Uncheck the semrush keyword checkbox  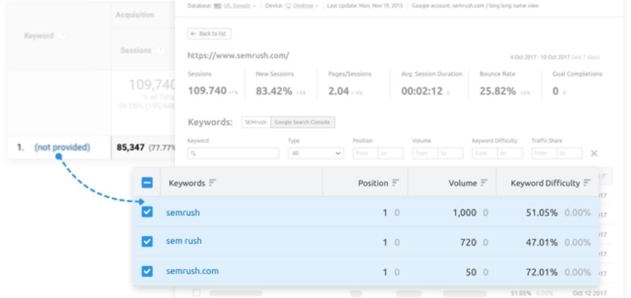(x=147, y=212)
